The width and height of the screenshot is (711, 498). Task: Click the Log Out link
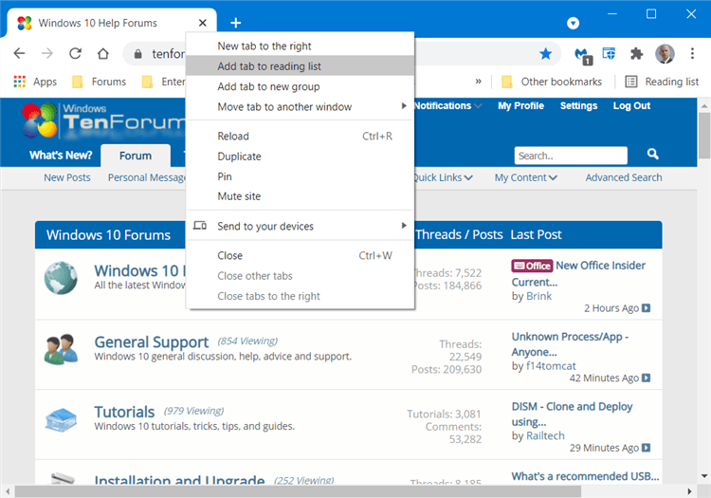tap(631, 105)
